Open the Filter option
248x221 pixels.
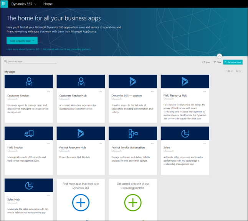pos(217,62)
